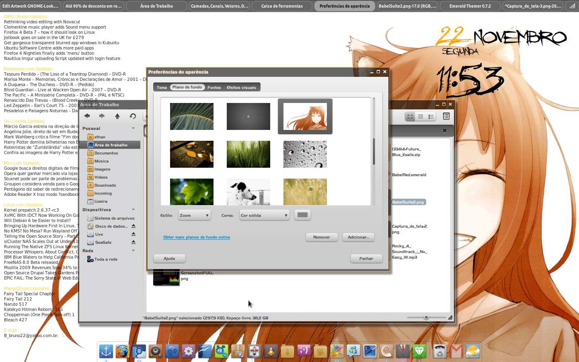The height and width of the screenshot is (362, 579).
Task: Open the Cores dropdown showing Cor sólida
Action: pyautogui.click(x=265, y=215)
